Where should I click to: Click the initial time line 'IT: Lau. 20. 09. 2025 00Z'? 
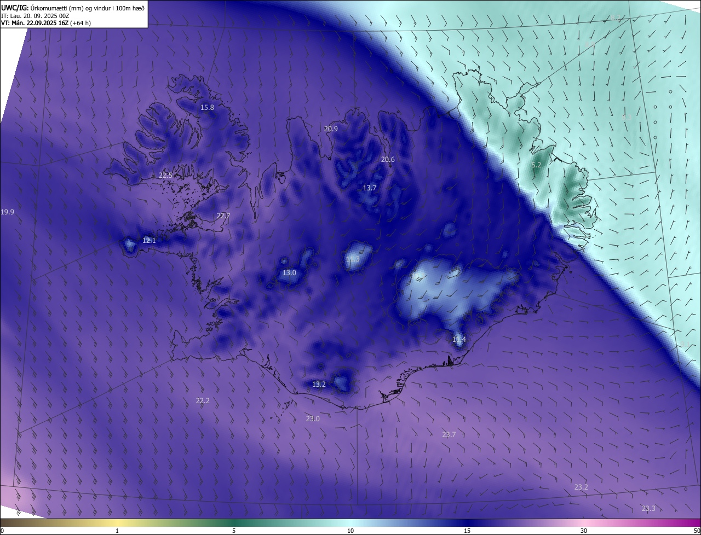(x=35, y=16)
